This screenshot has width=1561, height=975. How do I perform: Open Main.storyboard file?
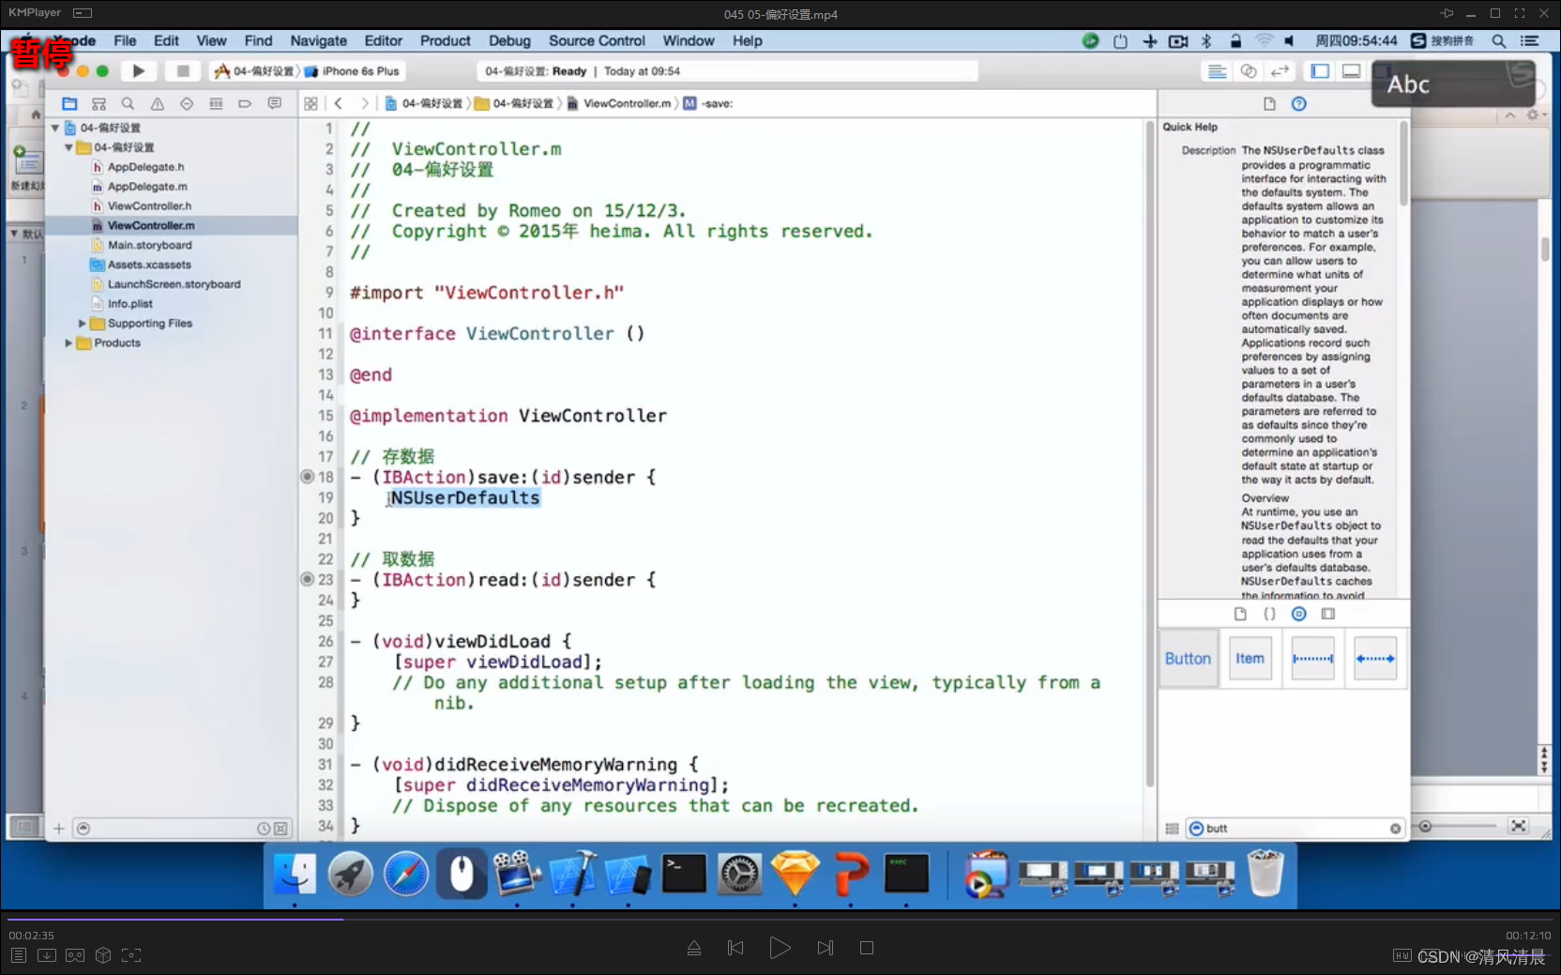click(149, 245)
